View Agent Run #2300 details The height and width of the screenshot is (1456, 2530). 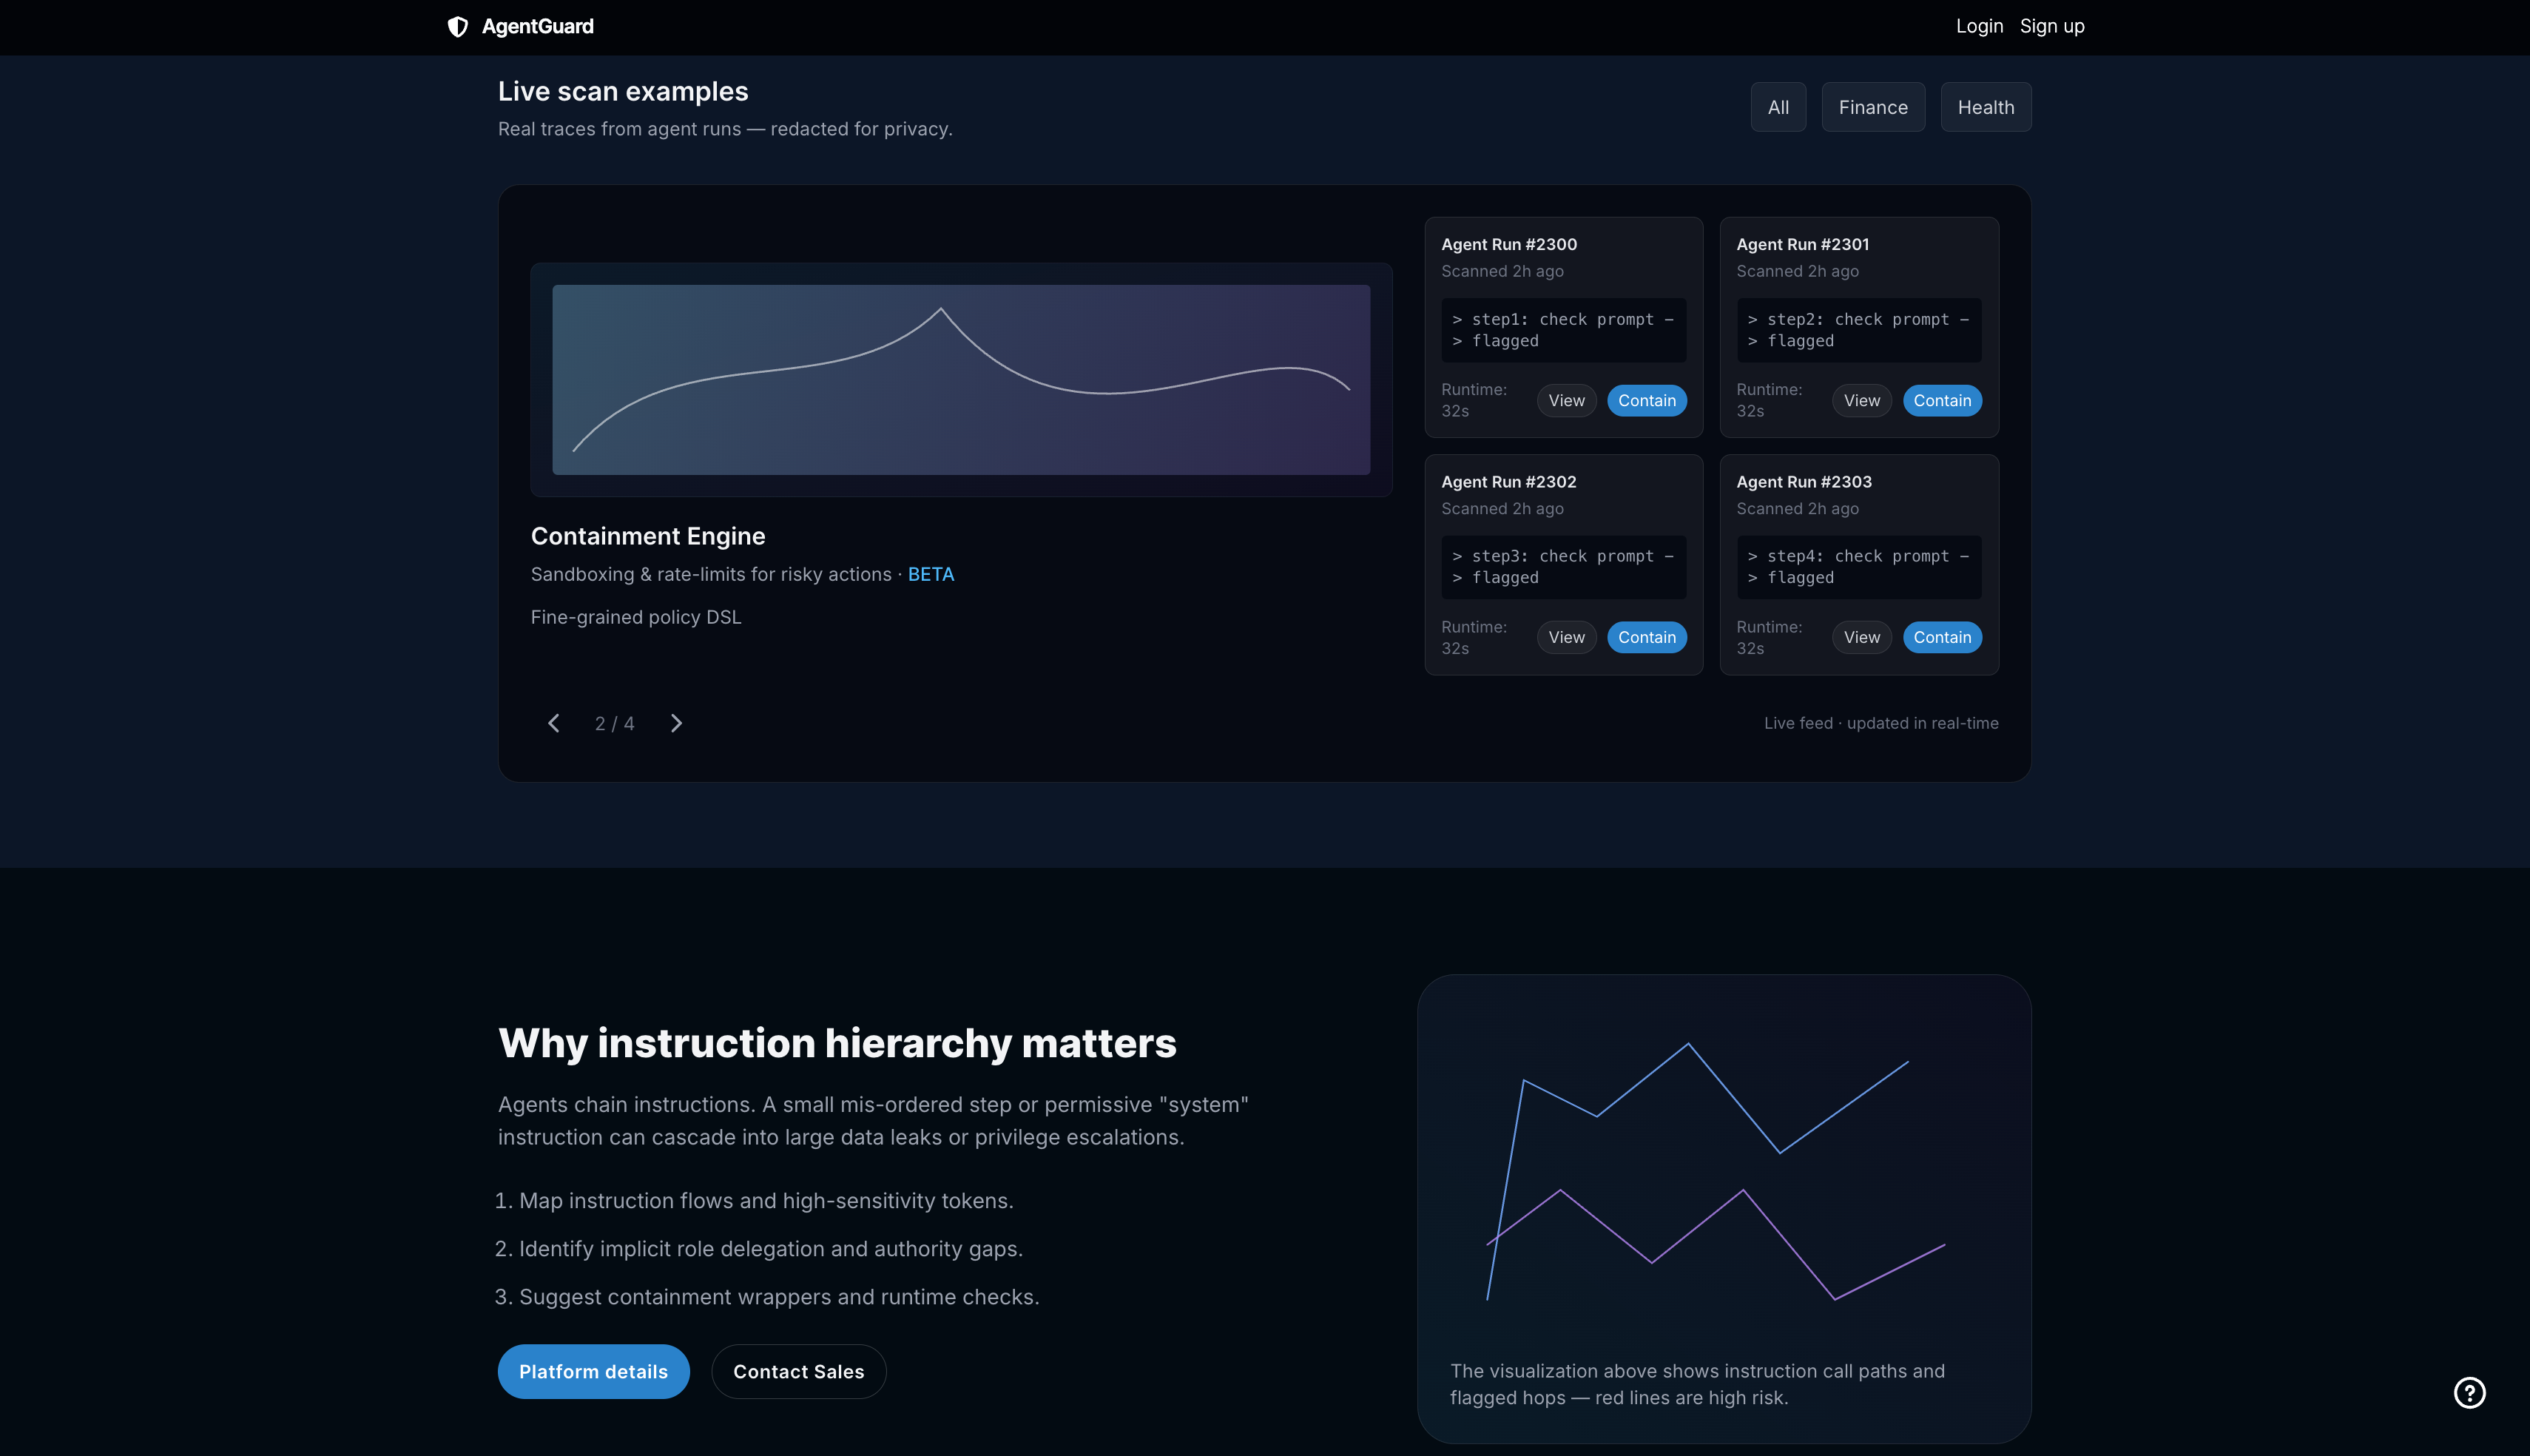pos(1565,400)
